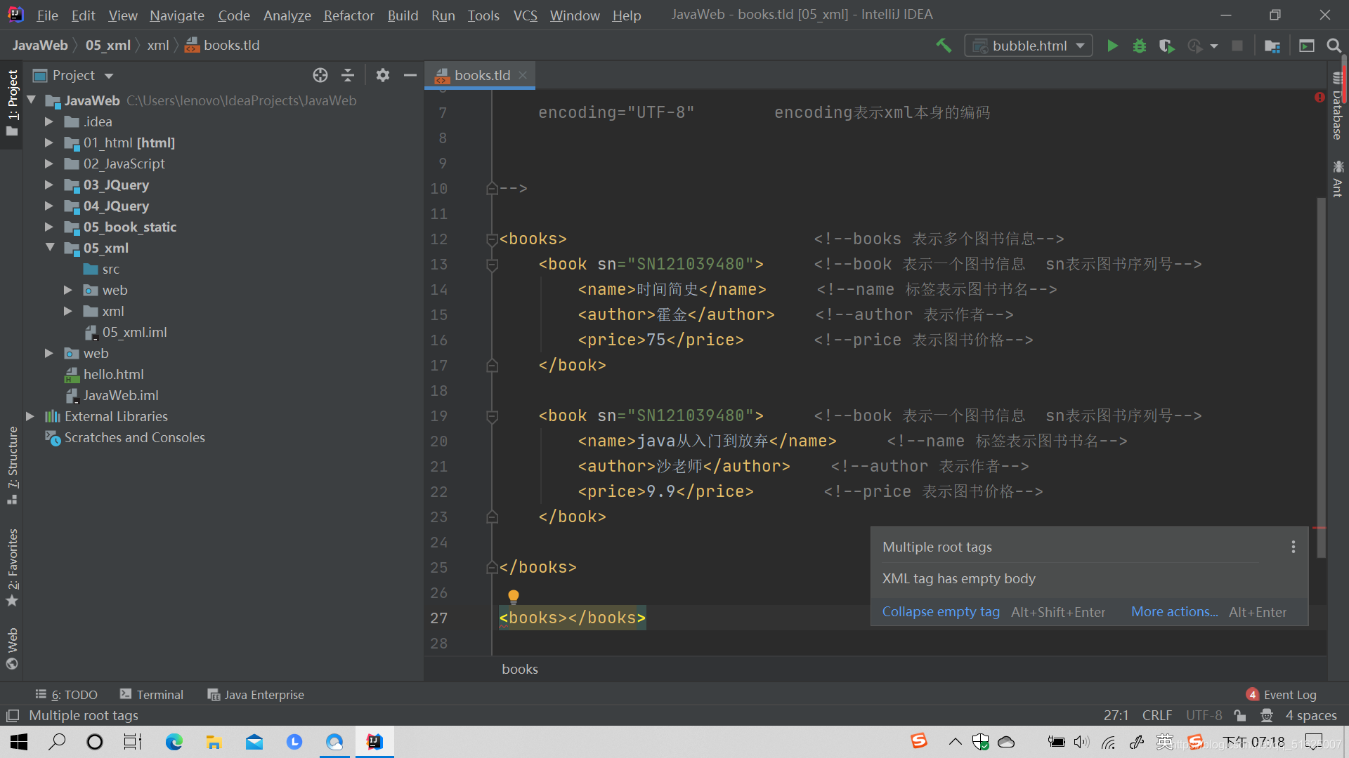Image resolution: width=1349 pixels, height=758 pixels.
Task: Open the Web tool window
Action: click(12, 649)
